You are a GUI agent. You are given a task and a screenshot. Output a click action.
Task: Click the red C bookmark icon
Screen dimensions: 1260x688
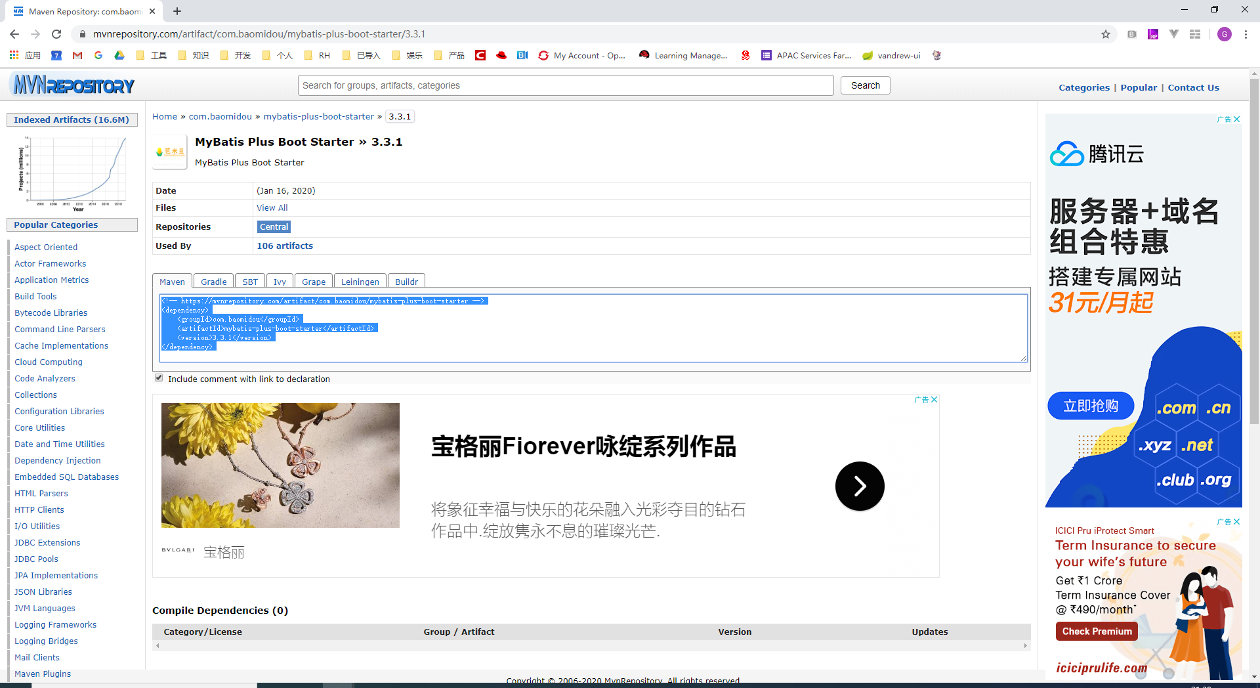click(x=480, y=55)
